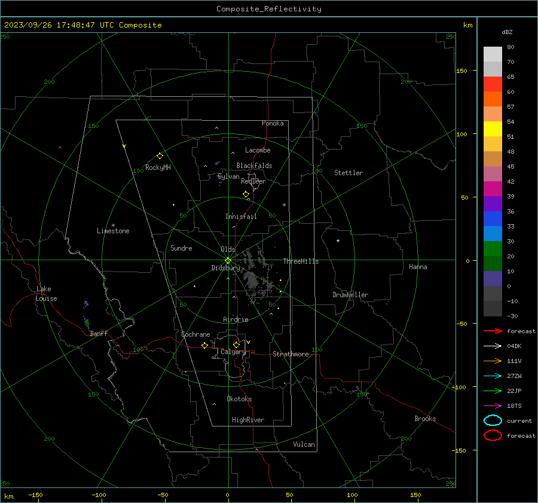Click the Banff label
The height and width of the screenshot is (503, 538).
click(99, 333)
